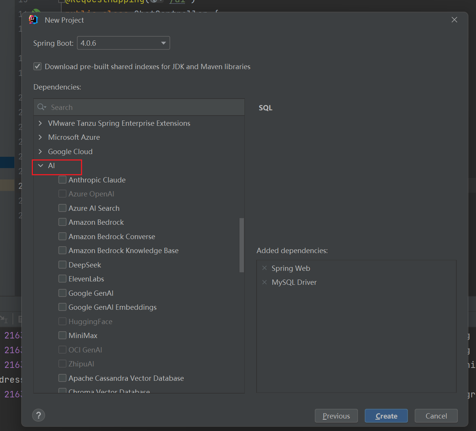The width and height of the screenshot is (476, 431).
Task: Enable the MiniMax checkbox
Action: coord(62,335)
